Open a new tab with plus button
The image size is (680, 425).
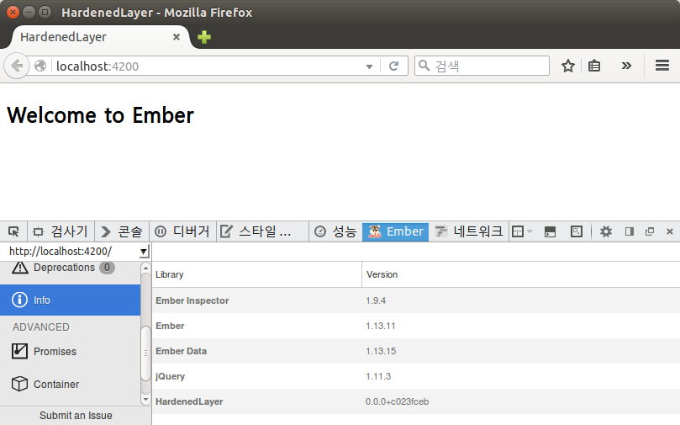[203, 37]
